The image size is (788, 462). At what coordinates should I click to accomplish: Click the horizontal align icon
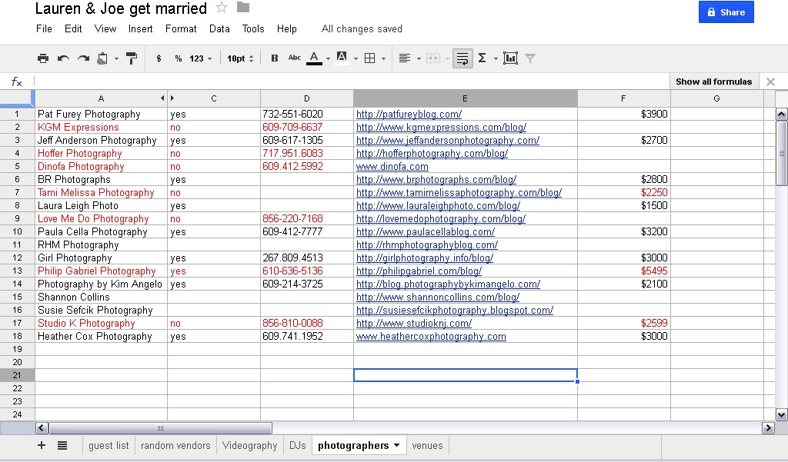click(x=405, y=58)
